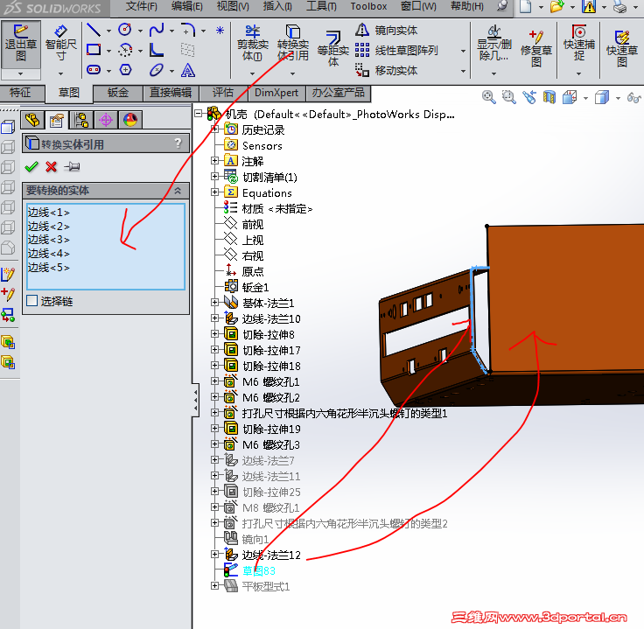Expand the 平板型式1 node
The height and width of the screenshot is (629, 644).
214,586
